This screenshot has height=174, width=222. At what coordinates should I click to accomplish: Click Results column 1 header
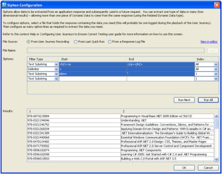click(x=74, y=111)
